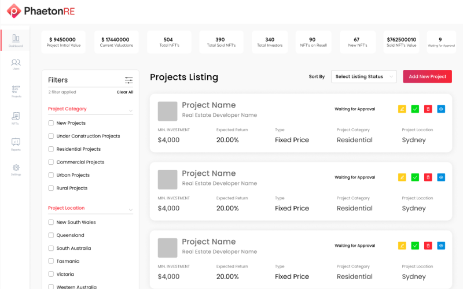Check the Rural Projects filter
Viewport: 463px width, 289px height.
[x=51, y=188]
